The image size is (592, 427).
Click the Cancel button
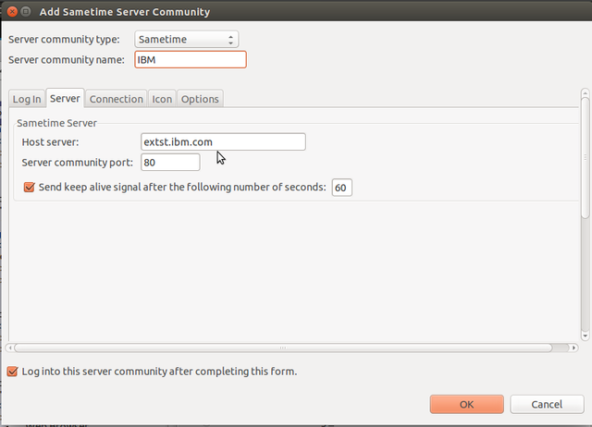[x=547, y=405]
